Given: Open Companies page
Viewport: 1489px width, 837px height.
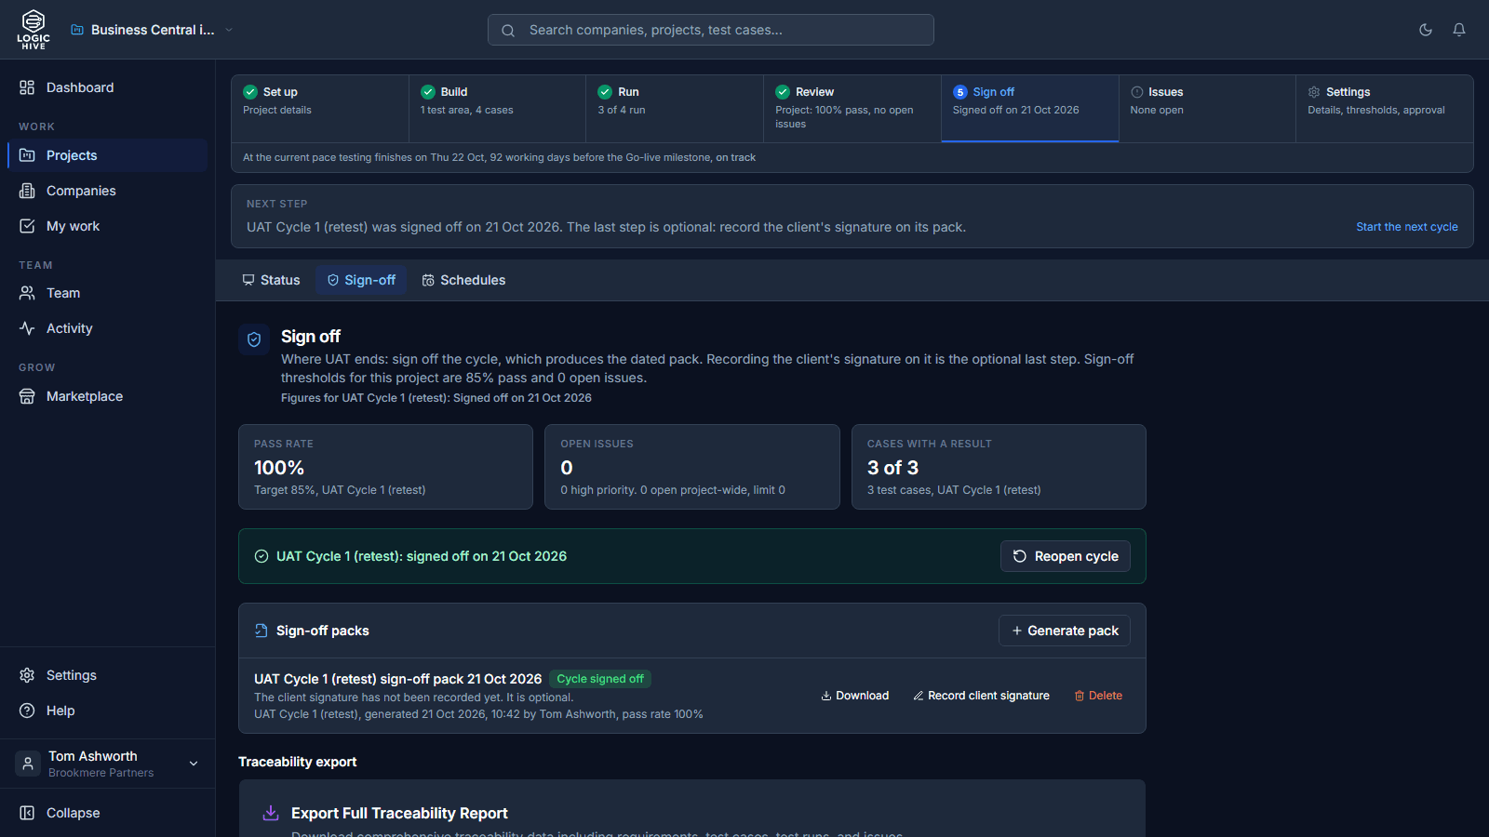Looking at the screenshot, I should point(107,191).
